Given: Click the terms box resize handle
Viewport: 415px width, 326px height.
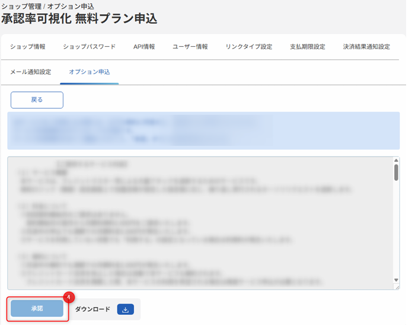Looking at the screenshot, I should [x=397, y=287].
